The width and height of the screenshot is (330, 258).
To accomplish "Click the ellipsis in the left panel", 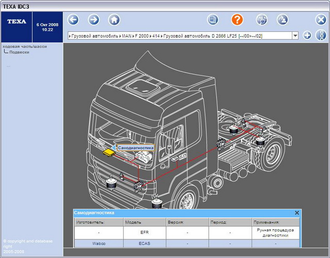I will coord(8,66).
